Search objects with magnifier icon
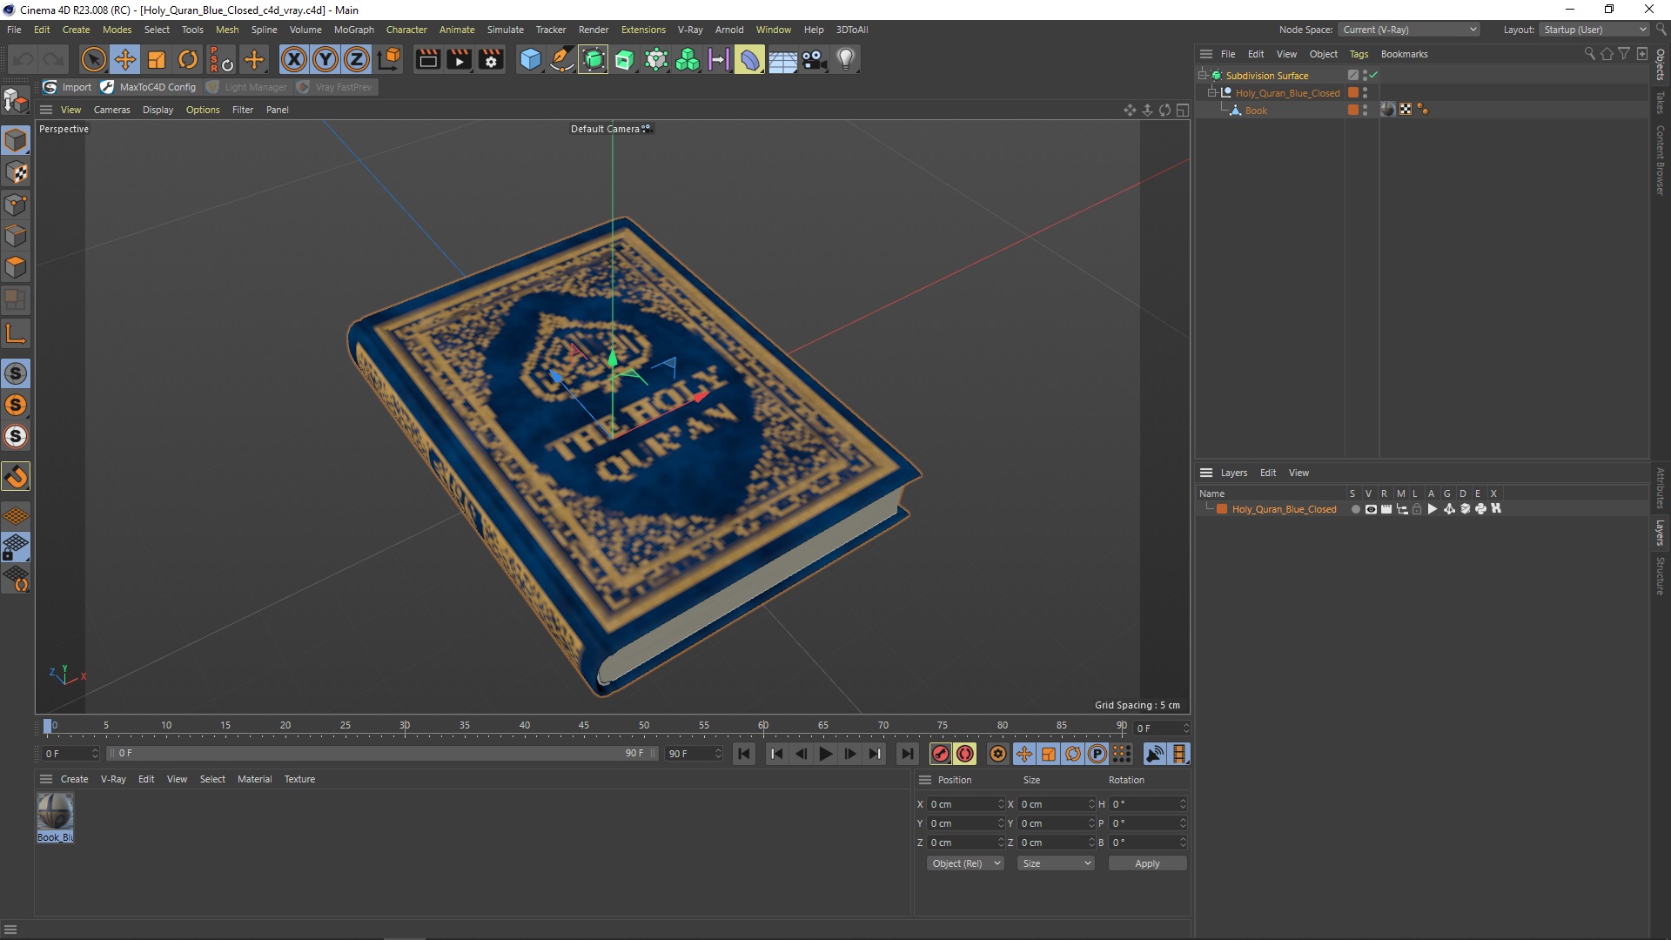This screenshot has width=1671, height=940. click(1589, 54)
